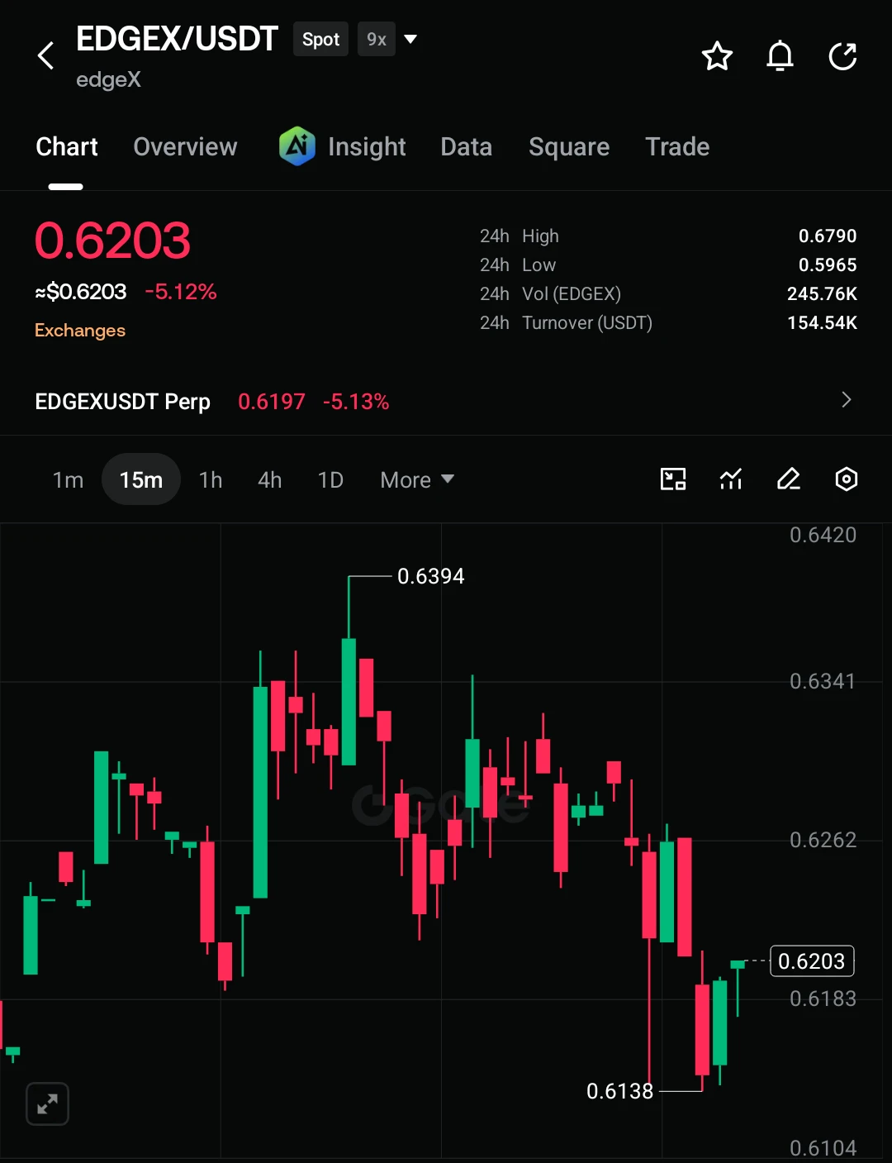Open the Exchanges link
892x1163 pixels.
click(x=80, y=330)
